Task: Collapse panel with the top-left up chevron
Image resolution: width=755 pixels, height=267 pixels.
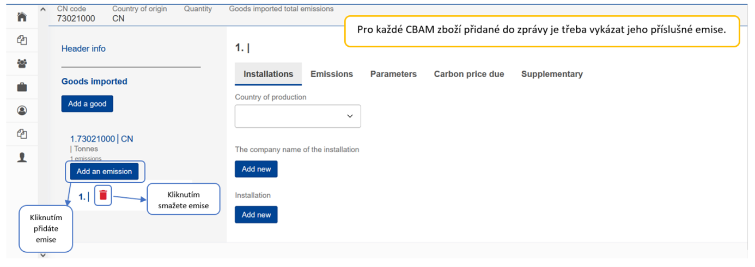Action: [x=43, y=10]
